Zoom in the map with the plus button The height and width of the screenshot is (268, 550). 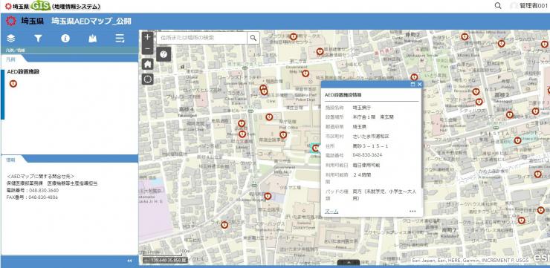coord(148,37)
